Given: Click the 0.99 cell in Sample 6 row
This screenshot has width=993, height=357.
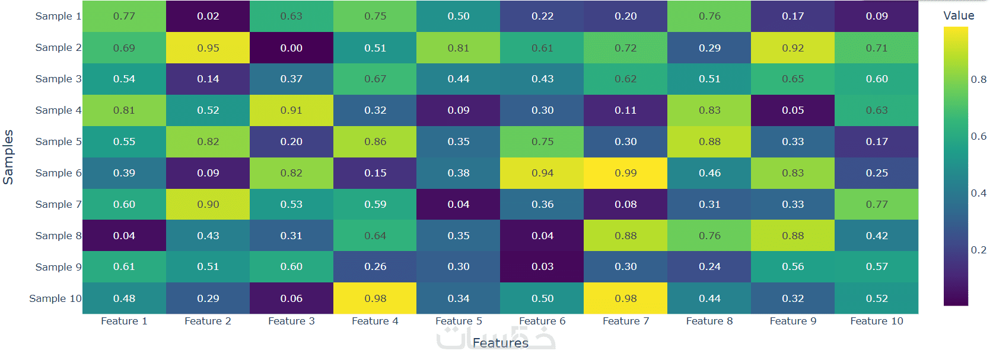Looking at the screenshot, I should point(625,173).
